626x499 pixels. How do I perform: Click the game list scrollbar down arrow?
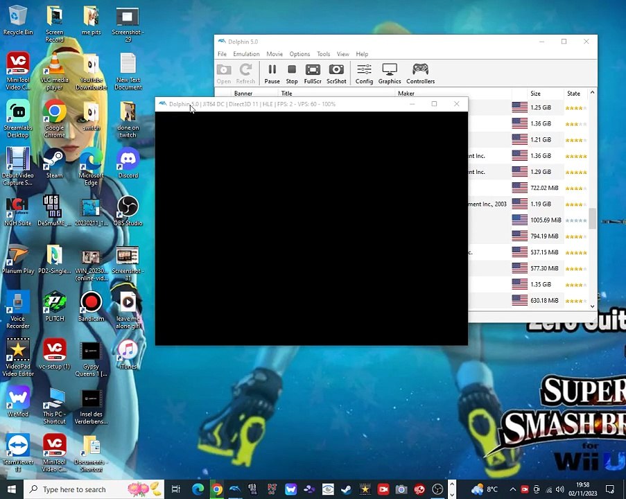point(593,306)
